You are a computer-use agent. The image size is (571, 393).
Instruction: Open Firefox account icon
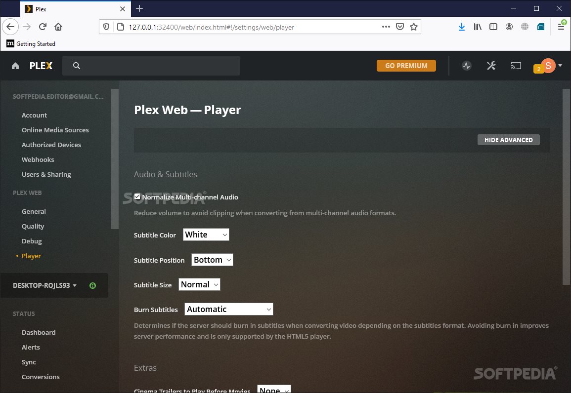tap(509, 27)
